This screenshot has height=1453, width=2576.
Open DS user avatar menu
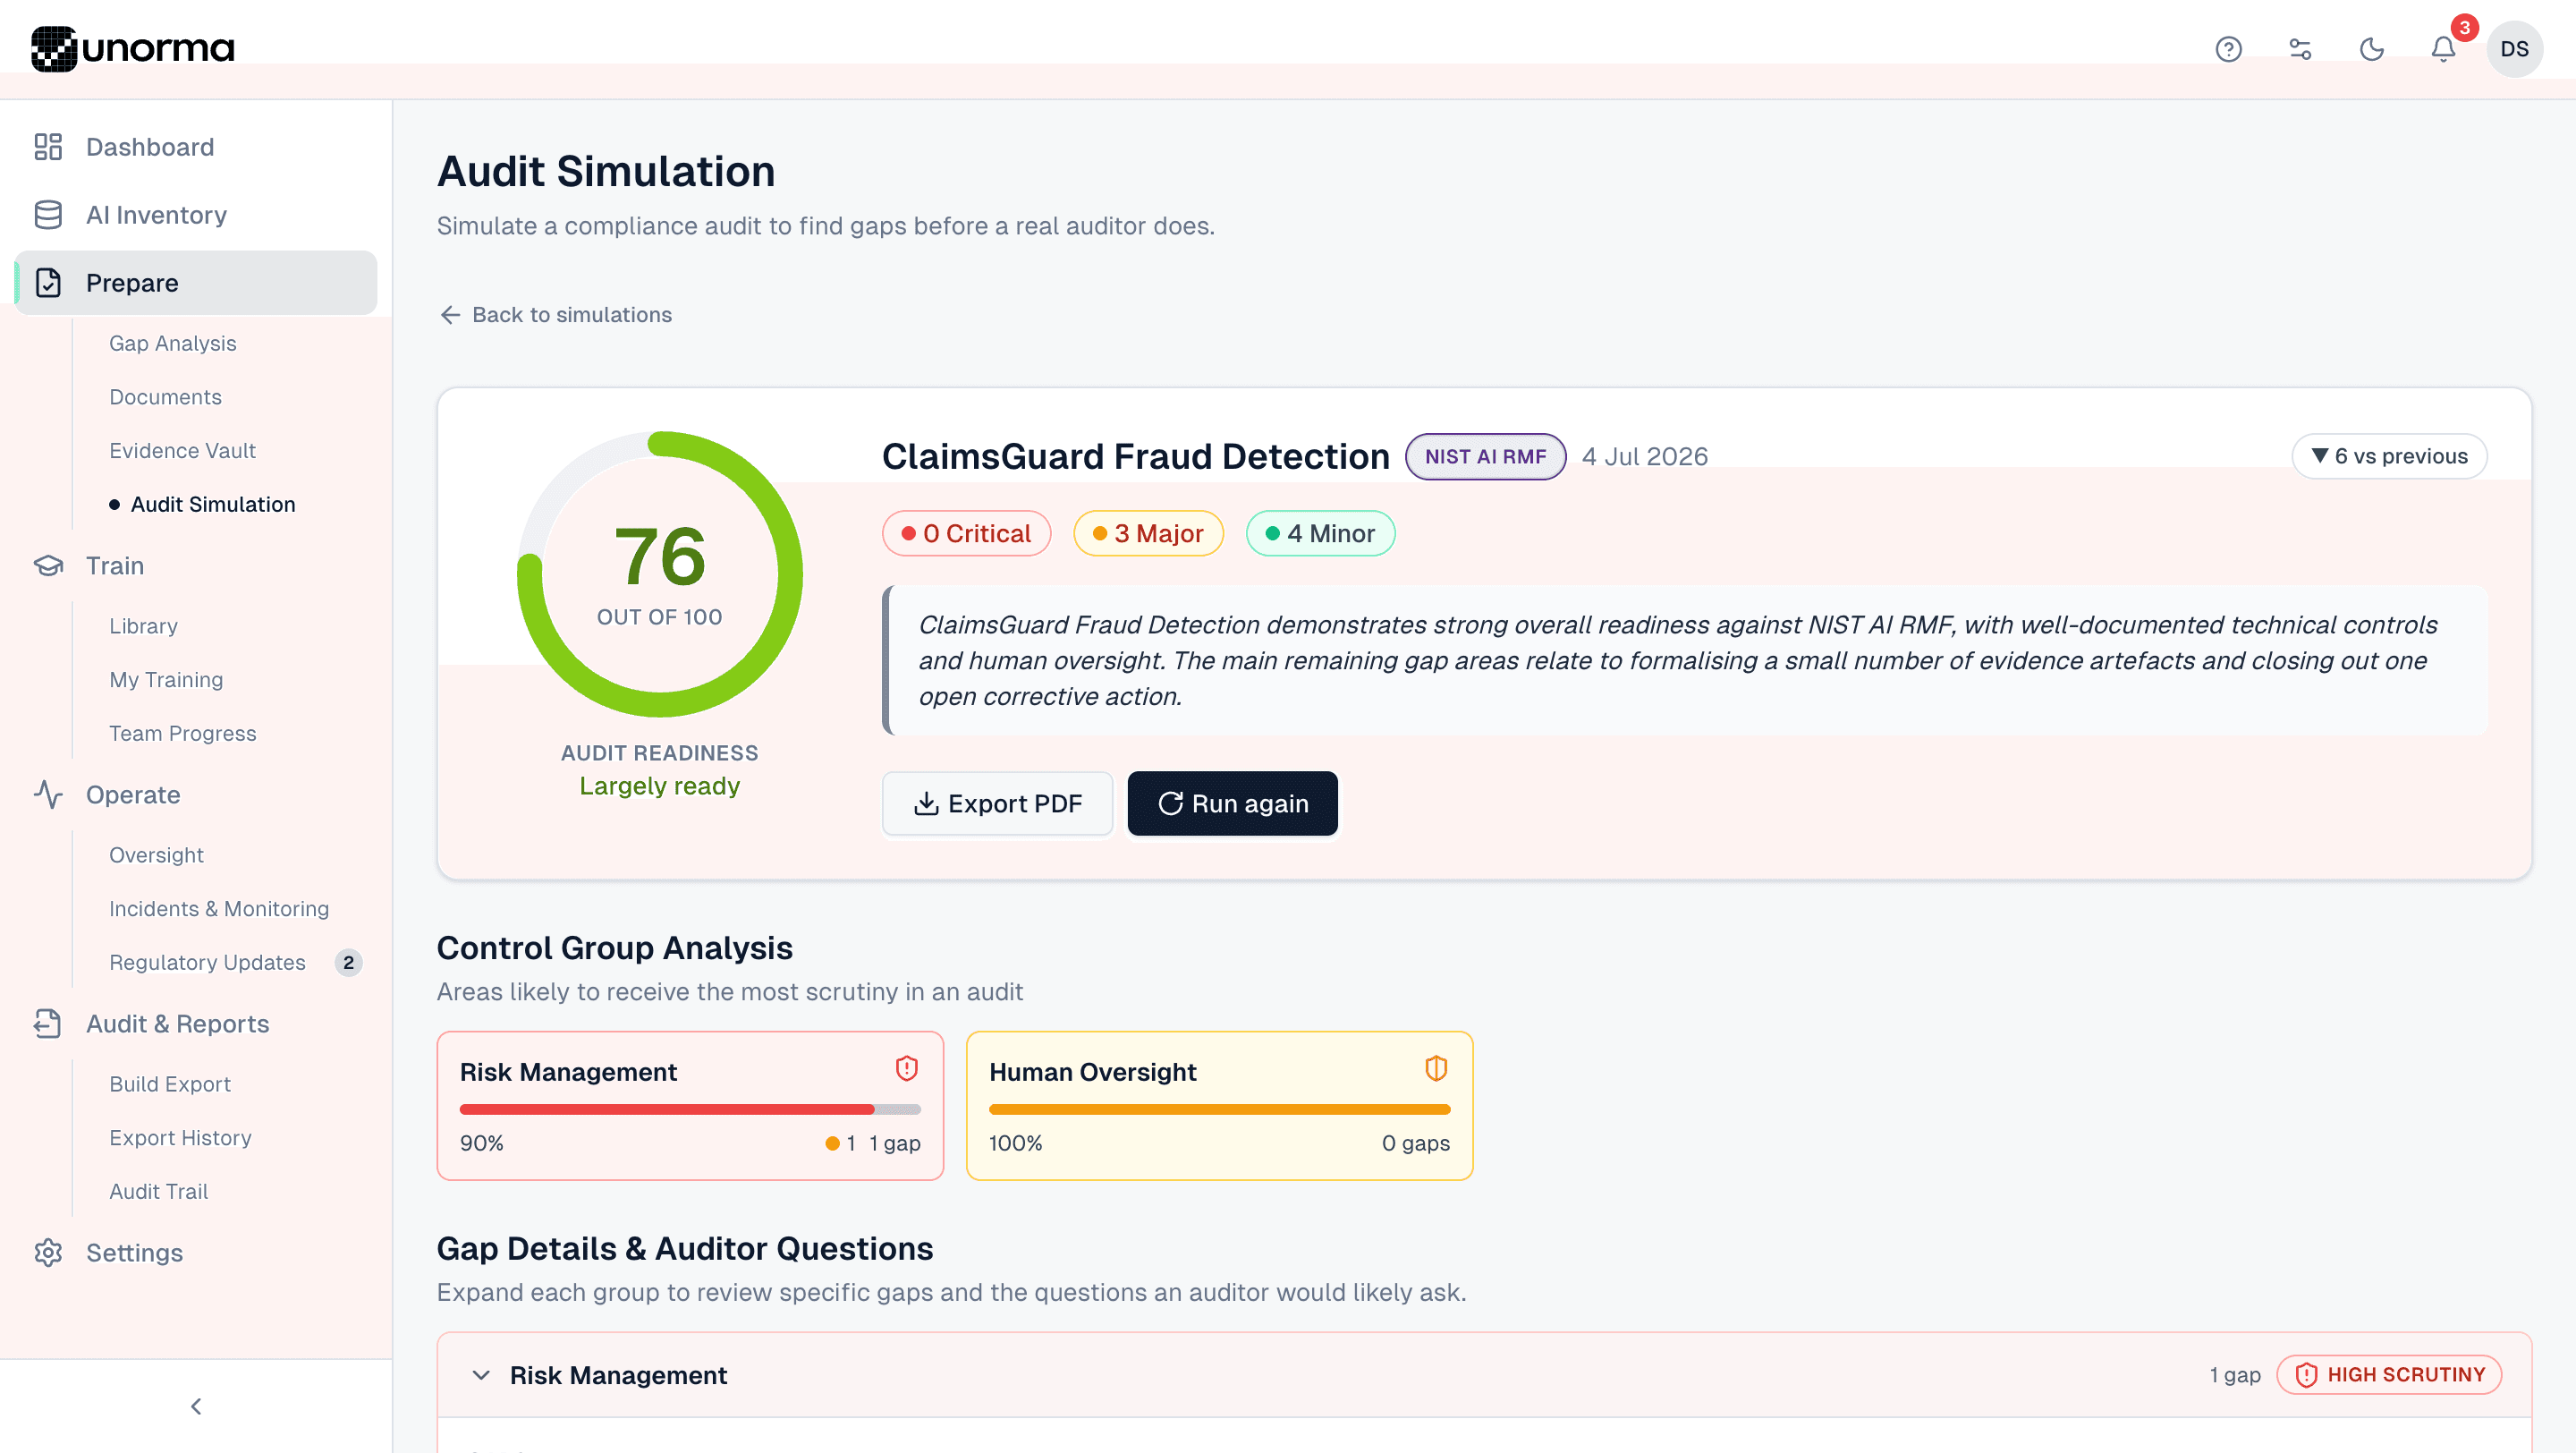(x=2514, y=49)
